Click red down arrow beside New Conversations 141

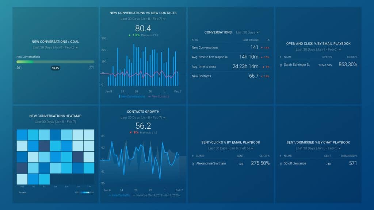(x=262, y=48)
